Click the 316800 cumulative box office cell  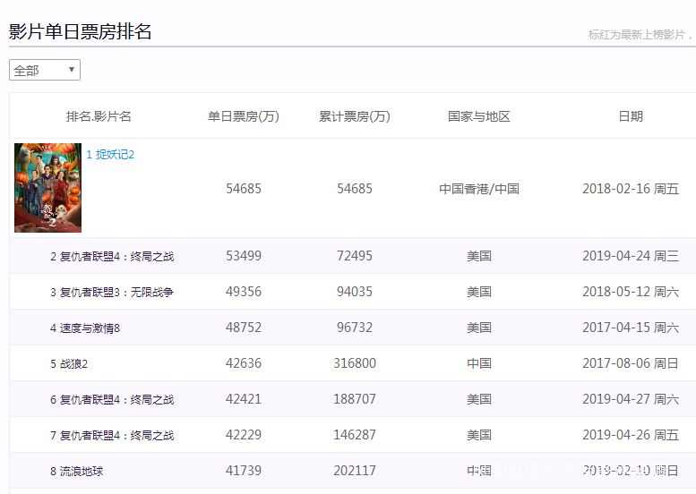355,363
